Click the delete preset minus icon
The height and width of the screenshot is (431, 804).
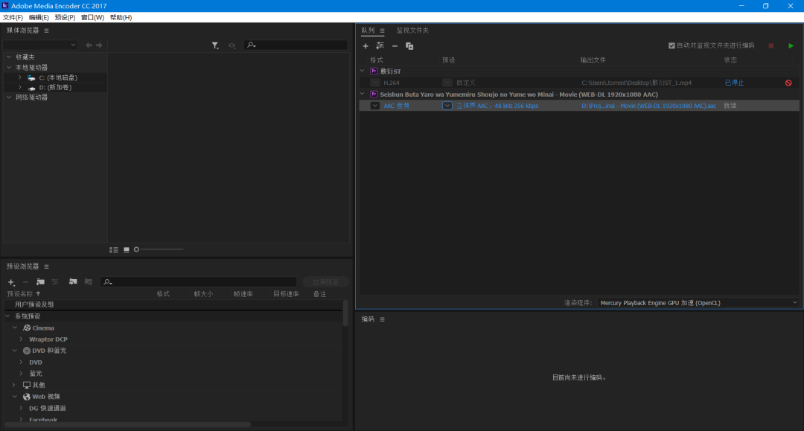25,282
